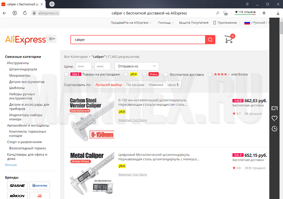Sort results by Цена

point(173,85)
